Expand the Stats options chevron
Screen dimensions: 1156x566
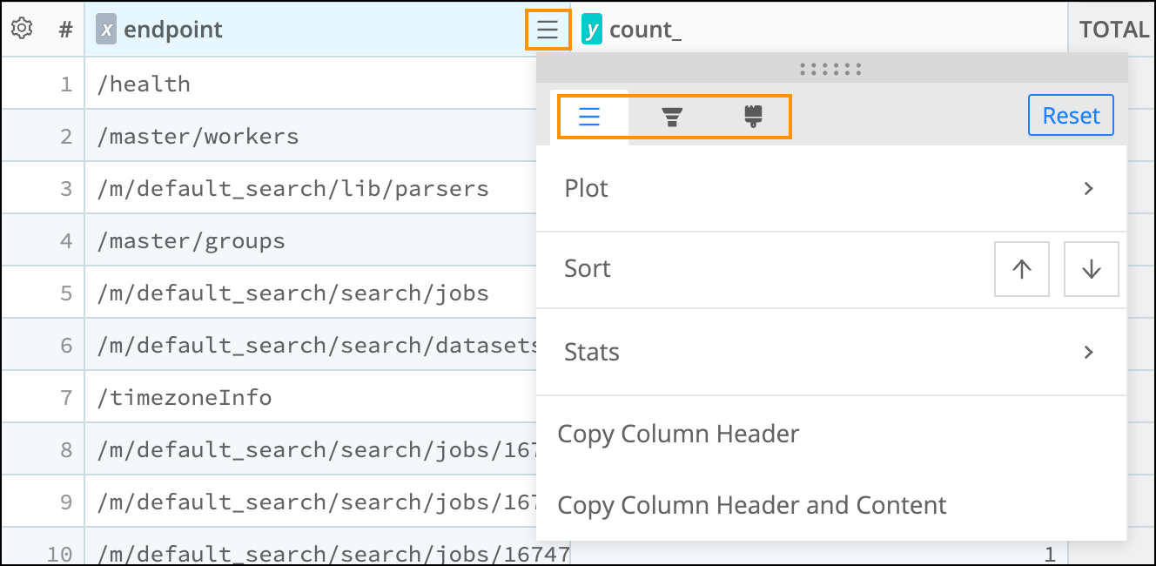(1086, 352)
